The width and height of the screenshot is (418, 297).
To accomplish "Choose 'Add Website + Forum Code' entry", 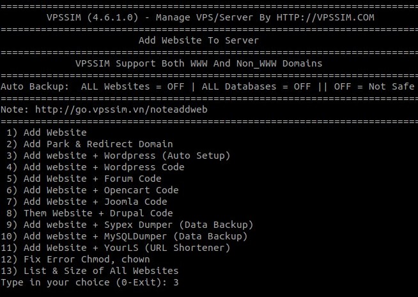I will pyautogui.click(x=84, y=179).
